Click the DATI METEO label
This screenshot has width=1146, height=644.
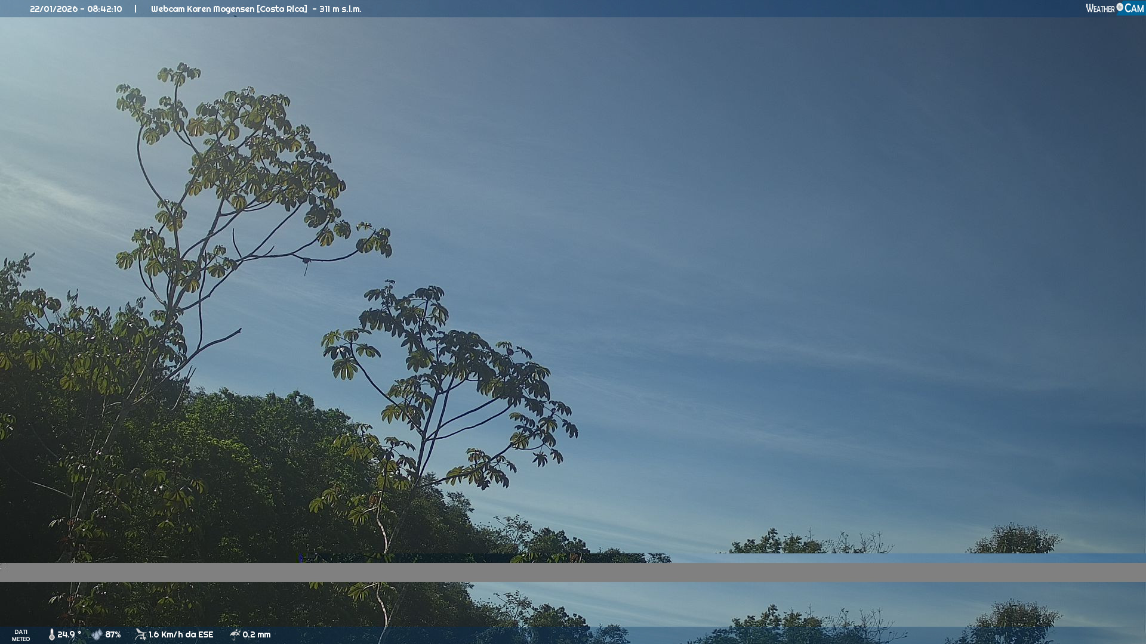coord(21,635)
